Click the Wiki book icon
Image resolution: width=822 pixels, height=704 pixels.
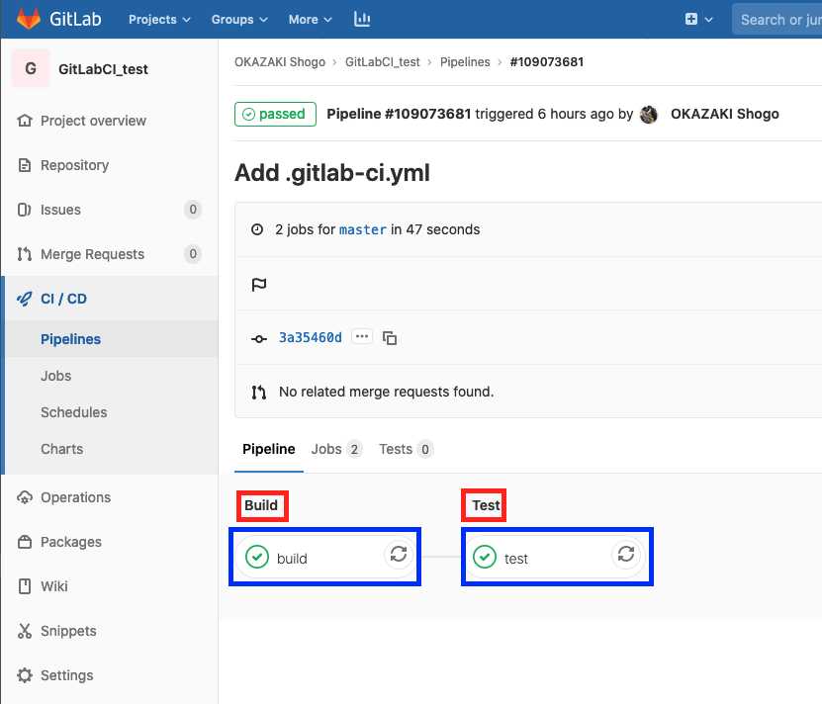coord(25,586)
